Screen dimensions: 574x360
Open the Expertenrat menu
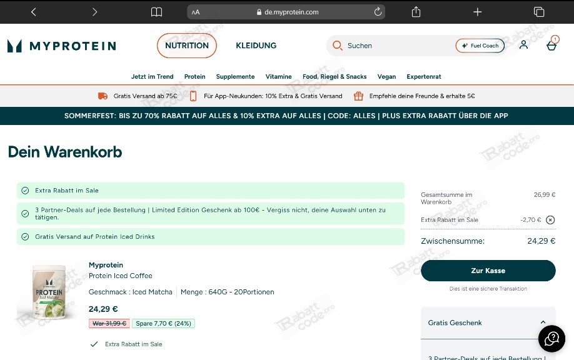(x=424, y=77)
